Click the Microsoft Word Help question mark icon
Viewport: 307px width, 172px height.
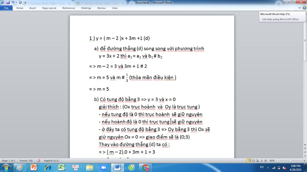click(x=304, y=8)
